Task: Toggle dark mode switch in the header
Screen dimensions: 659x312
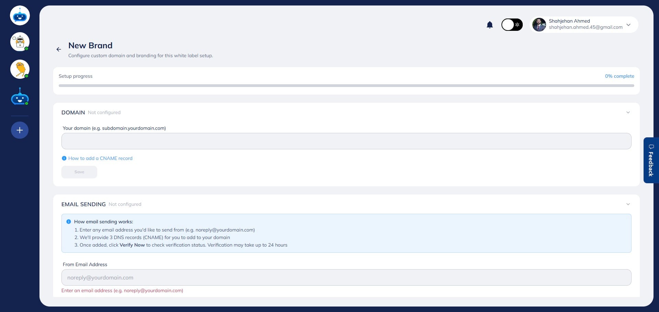Action: pyautogui.click(x=512, y=25)
